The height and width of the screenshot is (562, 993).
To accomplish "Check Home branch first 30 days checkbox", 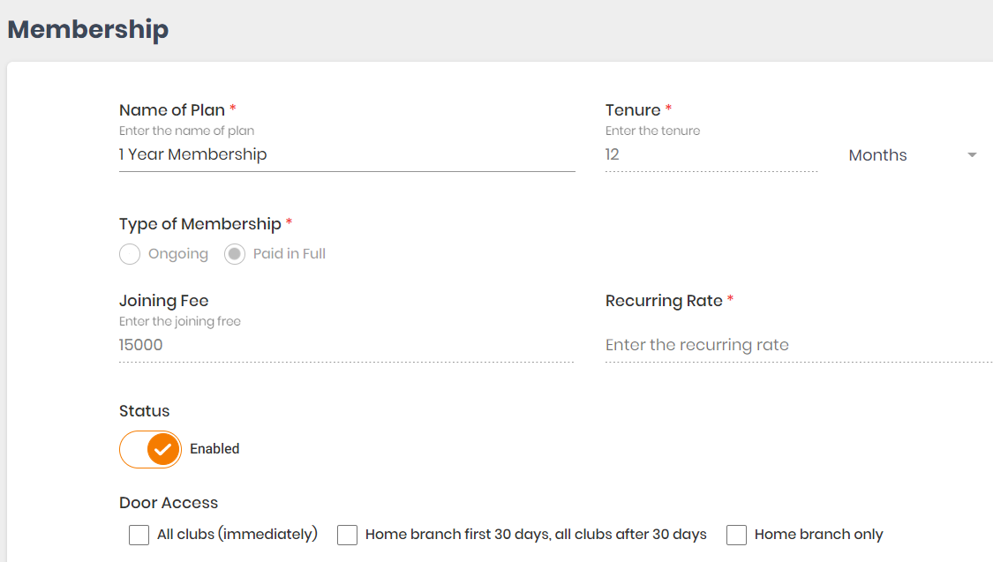I will (347, 535).
